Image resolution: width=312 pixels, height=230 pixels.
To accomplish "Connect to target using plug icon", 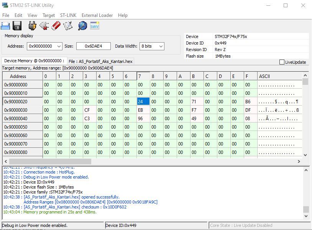I will pos(32,26).
